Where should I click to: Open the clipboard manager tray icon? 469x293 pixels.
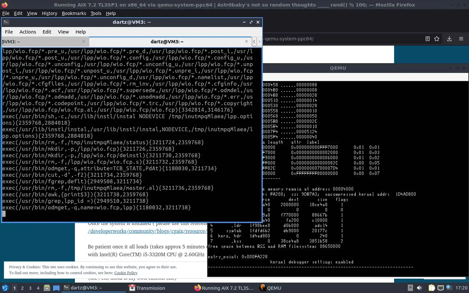pyautogui.click(x=432, y=288)
